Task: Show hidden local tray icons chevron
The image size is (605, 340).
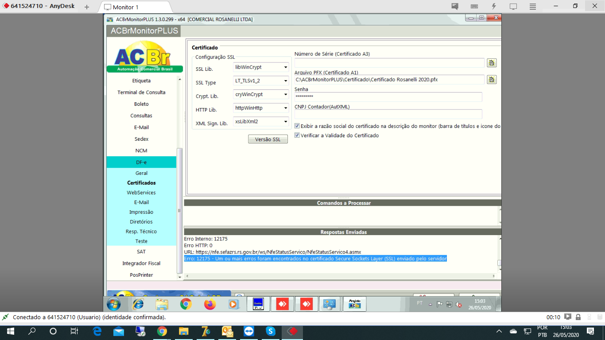Action: (x=499, y=331)
